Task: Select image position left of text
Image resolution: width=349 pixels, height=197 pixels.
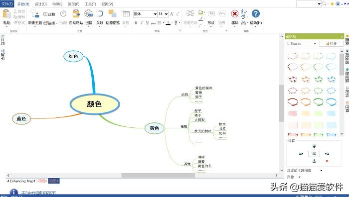Action: click(301, 154)
